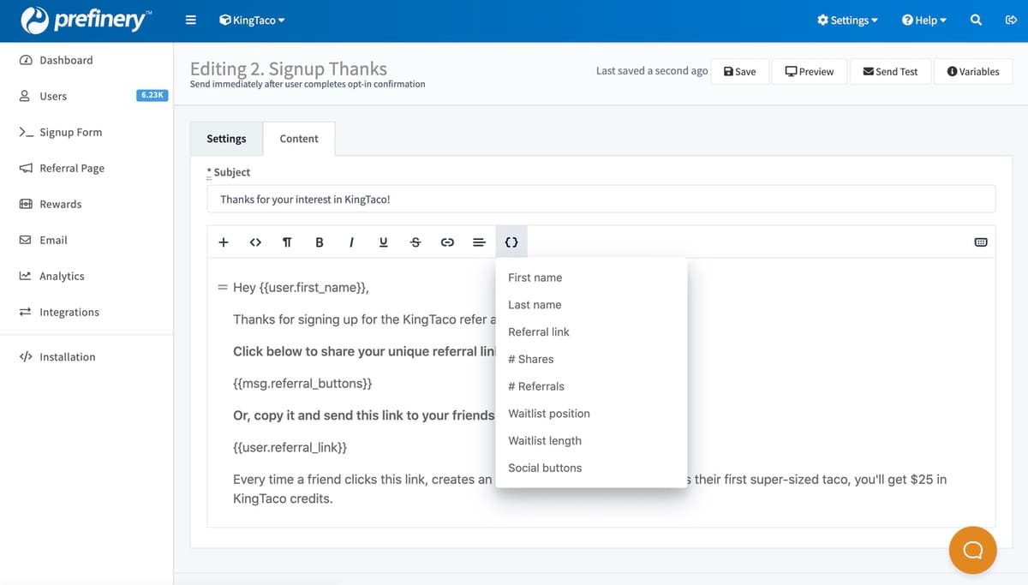Image resolution: width=1028 pixels, height=585 pixels.
Task: Click the Rewards icon in sidebar
Action: click(x=26, y=204)
